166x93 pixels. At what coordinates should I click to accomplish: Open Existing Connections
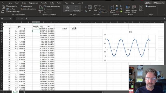[28, 9]
